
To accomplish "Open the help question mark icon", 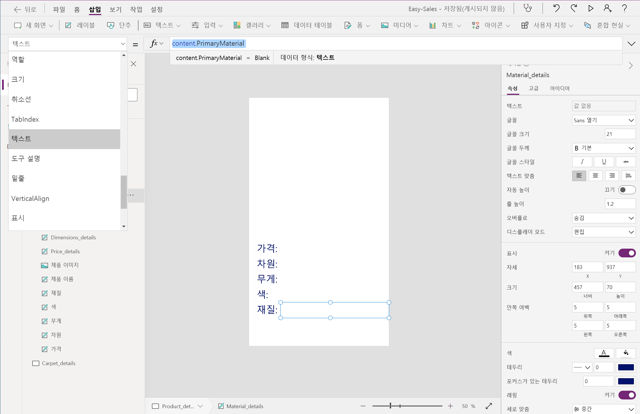I will (x=624, y=8).
